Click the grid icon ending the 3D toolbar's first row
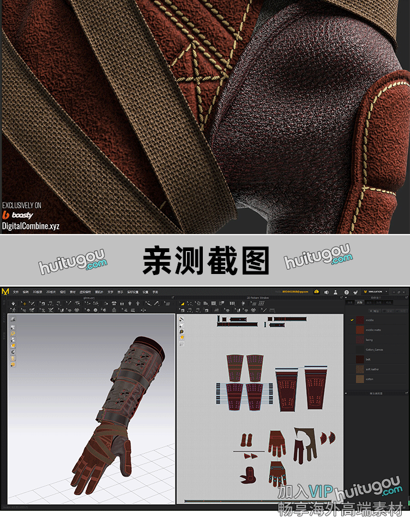Image resolution: width=410 pixels, height=525 pixels. click(x=167, y=304)
